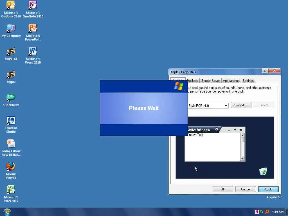Click recycle bin icon in theme preview
This screenshot has width=288, height=216.
(x=263, y=171)
